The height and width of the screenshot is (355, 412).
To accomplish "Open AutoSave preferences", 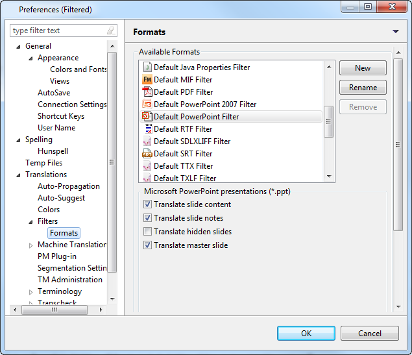I will pyautogui.click(x=54, y=93).
